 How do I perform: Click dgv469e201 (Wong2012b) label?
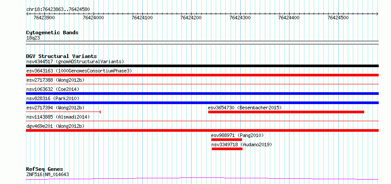55,126
